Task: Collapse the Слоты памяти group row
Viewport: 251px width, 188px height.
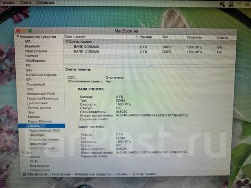Action: coord(67,42)
